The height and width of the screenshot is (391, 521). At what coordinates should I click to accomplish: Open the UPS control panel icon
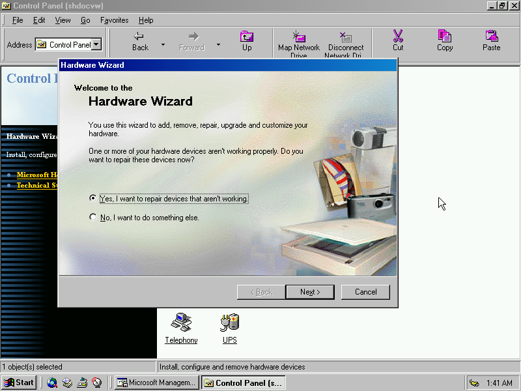coord(229,322)
